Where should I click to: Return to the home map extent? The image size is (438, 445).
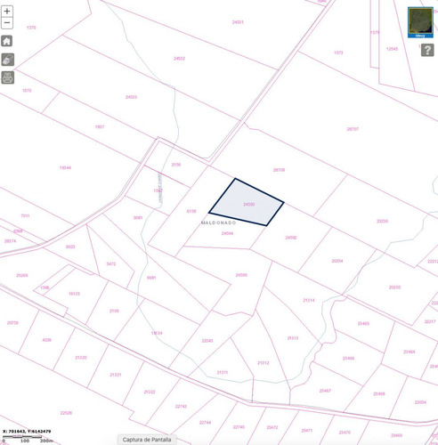[7, 41]
